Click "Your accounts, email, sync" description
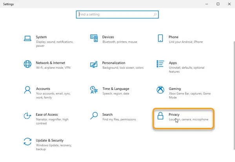The height and width of the screenshot is (162, 235). (x=53, y=94)
